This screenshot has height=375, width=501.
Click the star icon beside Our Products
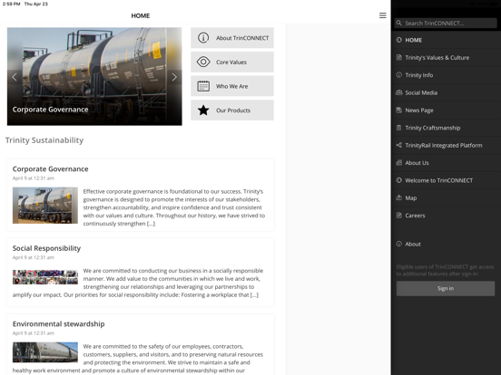(x=203, y=111)
